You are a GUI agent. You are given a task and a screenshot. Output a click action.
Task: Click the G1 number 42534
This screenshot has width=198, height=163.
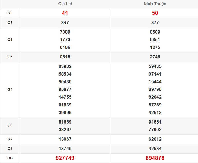click(x=155, y=149)
